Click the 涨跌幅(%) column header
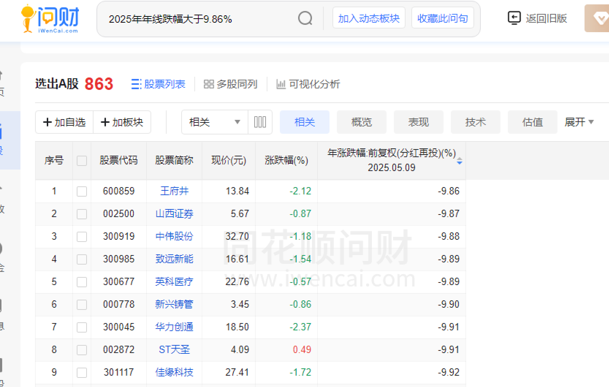 point(286,160)
